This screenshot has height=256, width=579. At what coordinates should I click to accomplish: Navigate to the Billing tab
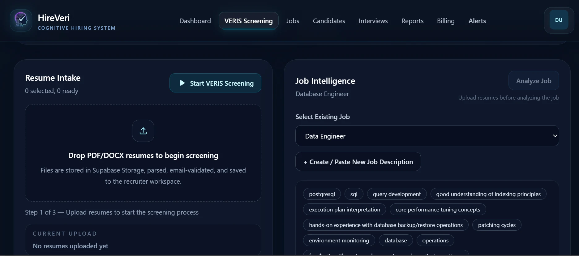click(x=446, y=21)
